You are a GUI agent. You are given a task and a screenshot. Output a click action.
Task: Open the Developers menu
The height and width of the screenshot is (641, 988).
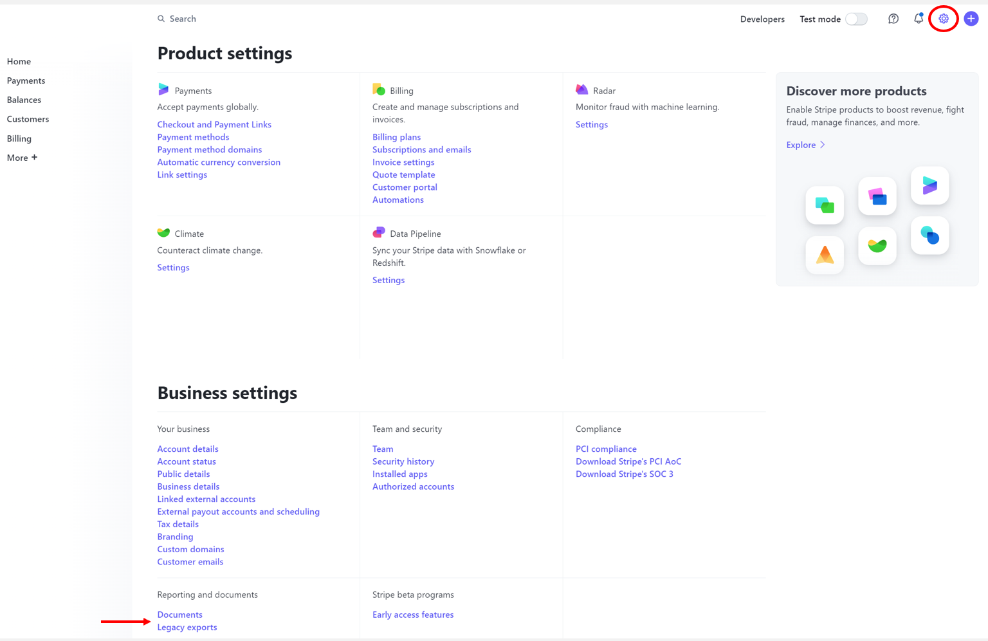[762, 19]
